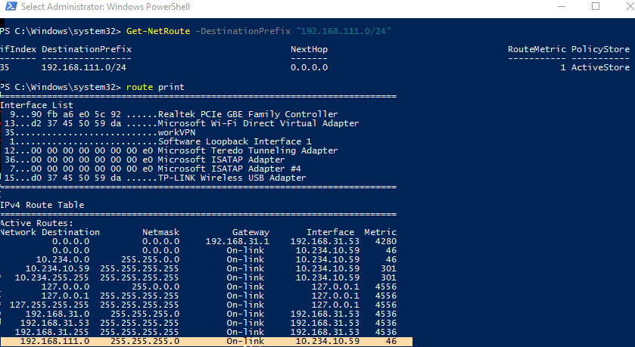
Task: Click the PolicyStore column header
Action: click(601, 49)
